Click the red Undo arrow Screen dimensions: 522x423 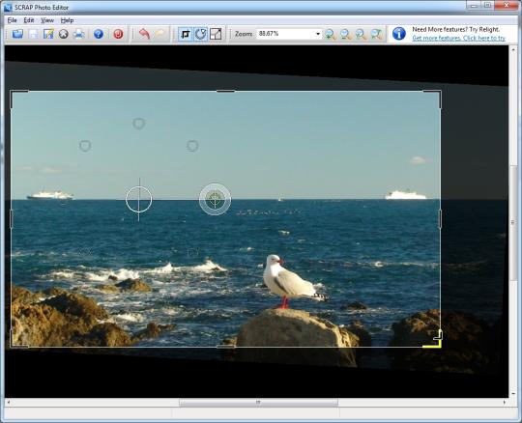144,34
